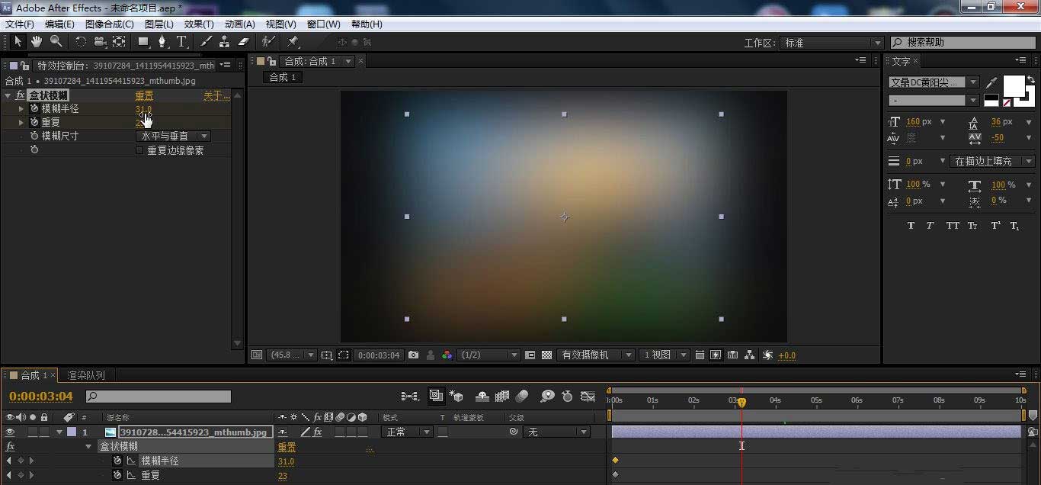This screenshot has width=1041, height=485.
Task: Open the 水平与垂直 blur dimension dropdown
Action: (x=173, y=137)
